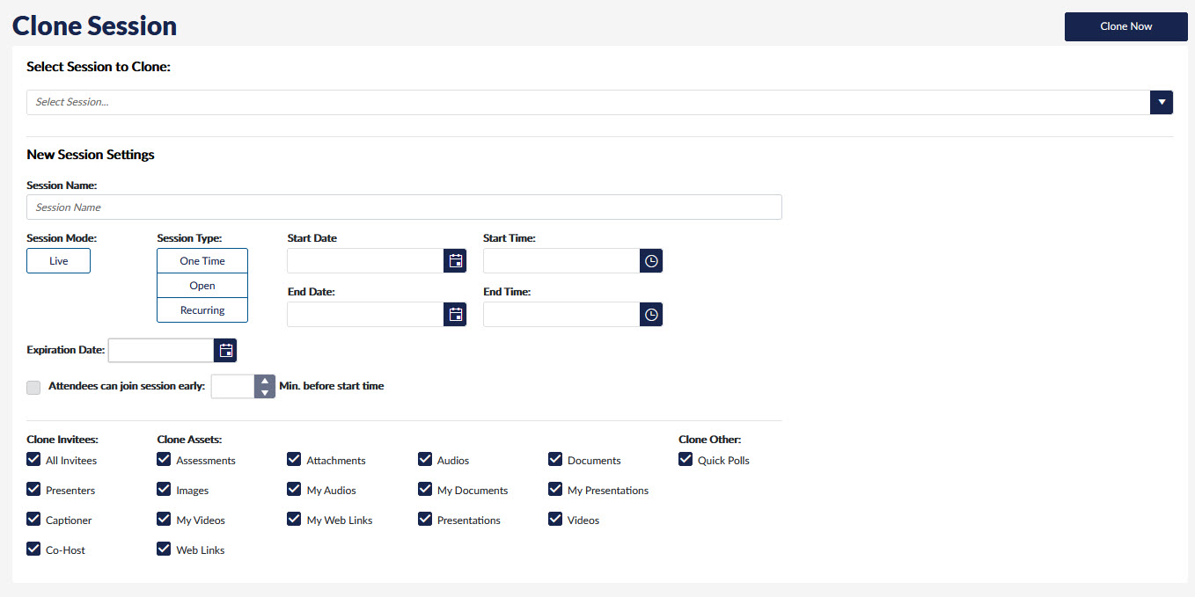This screenshot has height=597, width=1195.
Task: Uncheck the All Invitees checkbox
Action: [x=33, y=460]
